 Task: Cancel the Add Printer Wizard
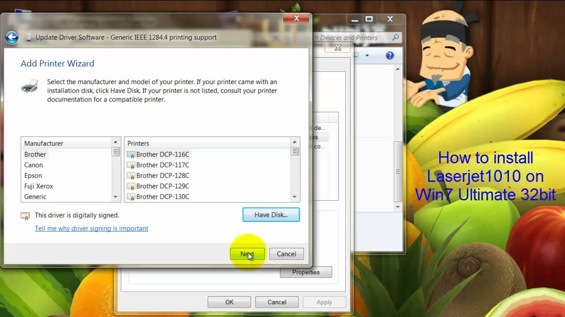(286, 254)
